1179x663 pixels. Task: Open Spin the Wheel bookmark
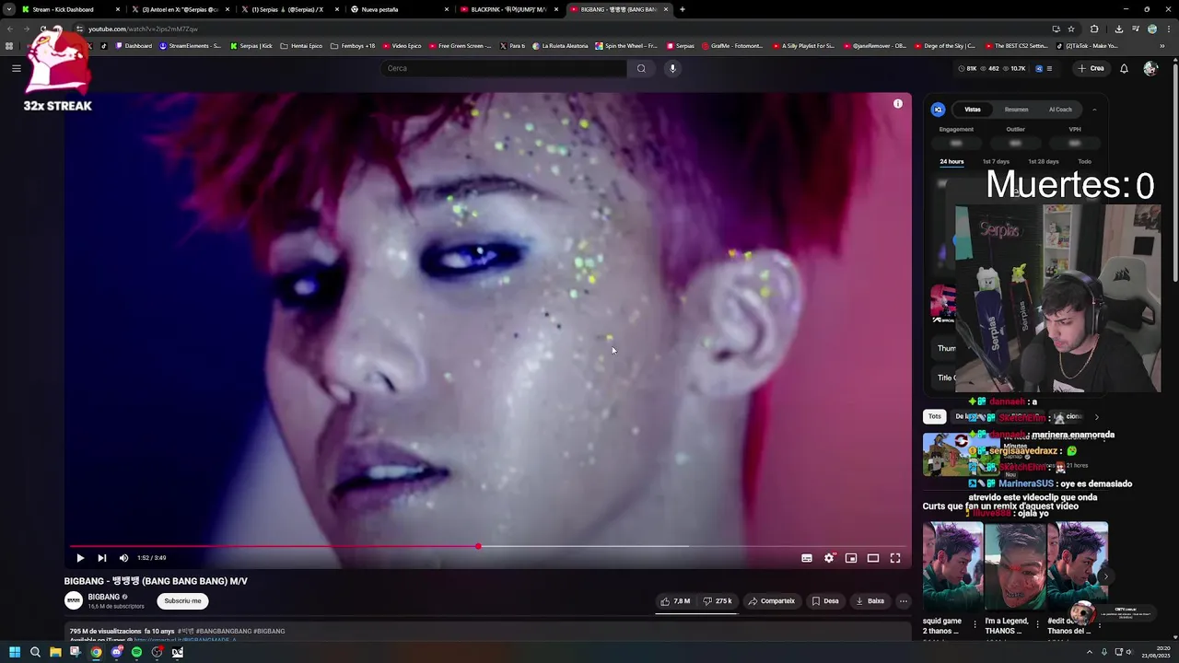(x=626, y=45)
